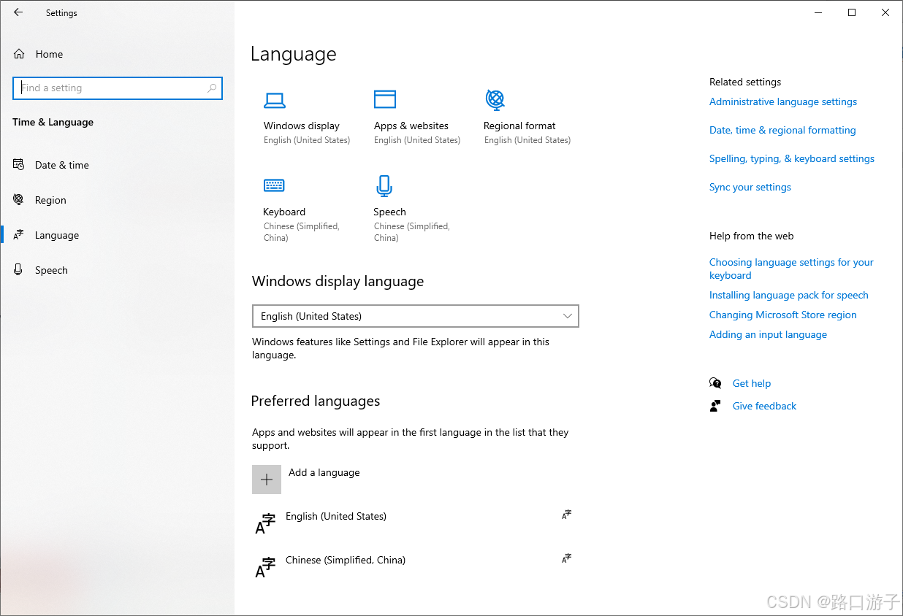Image resolution: width=903 pixels, height=616 pixels.
Task: Select Speech from the sidebar menu
Action: pyautogui.click(x=51, y=269)
